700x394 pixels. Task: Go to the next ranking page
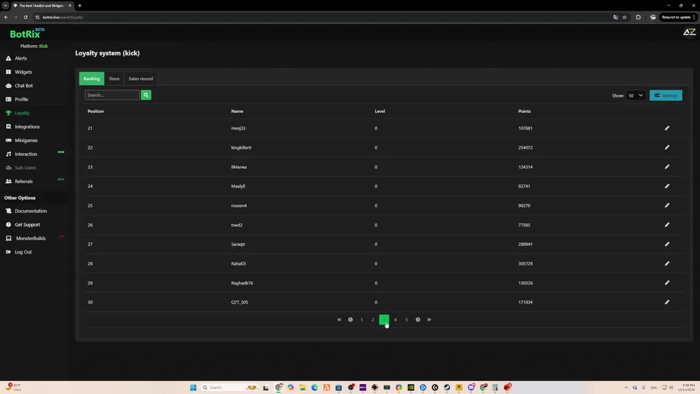[418, 320]
